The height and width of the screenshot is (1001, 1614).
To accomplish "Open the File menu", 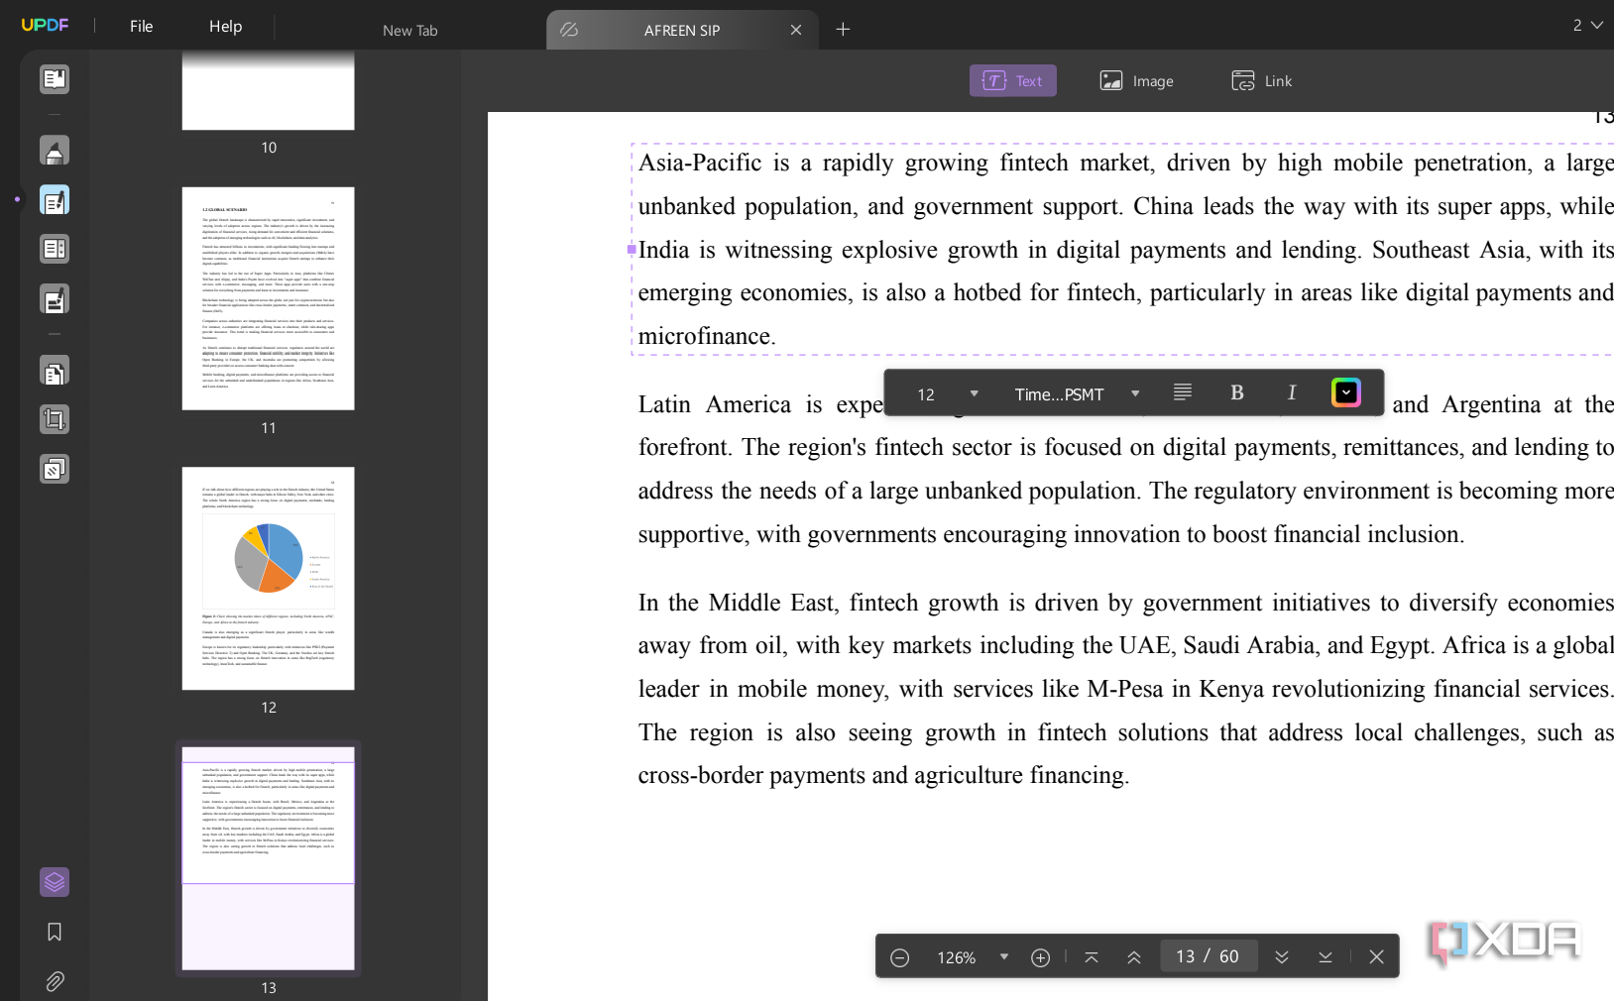I will [x=141, y=26].
